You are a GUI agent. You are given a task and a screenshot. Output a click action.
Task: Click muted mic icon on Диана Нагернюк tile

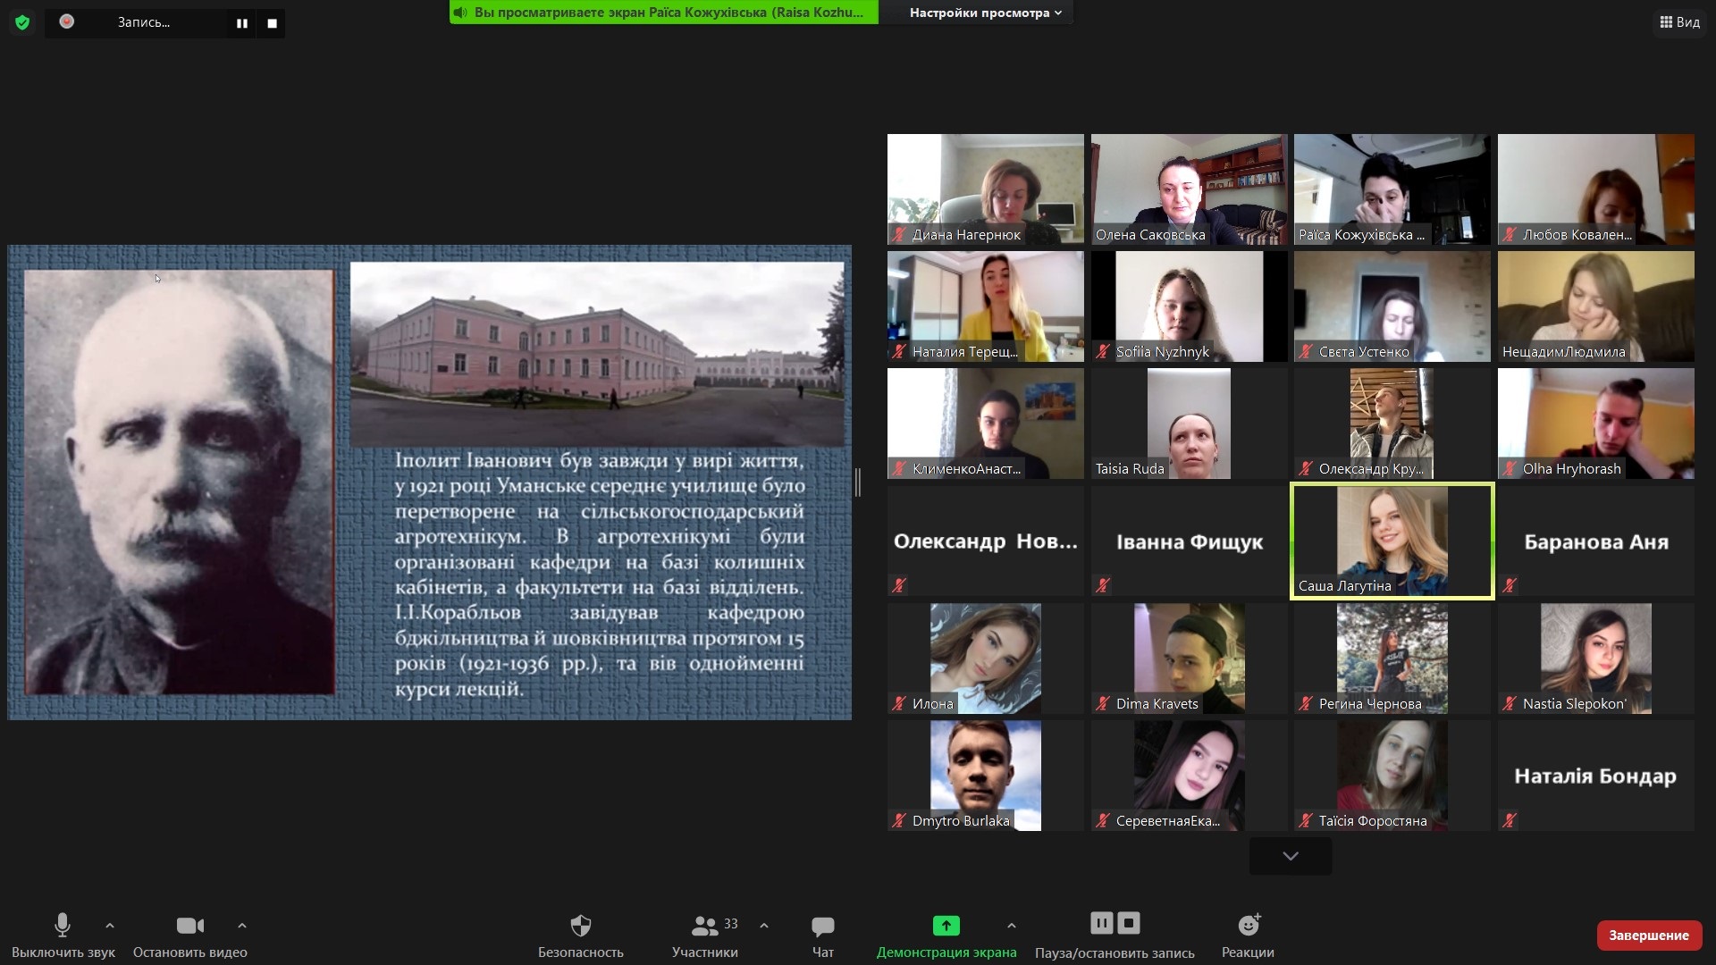click(x=899, y=235)
